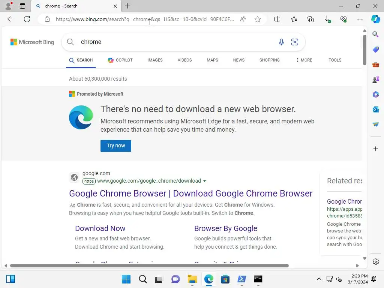Open the sidebar Tools briefcase icon
Image resolution: width=384 pixels, height=288 pixels.
pos(375,64)
